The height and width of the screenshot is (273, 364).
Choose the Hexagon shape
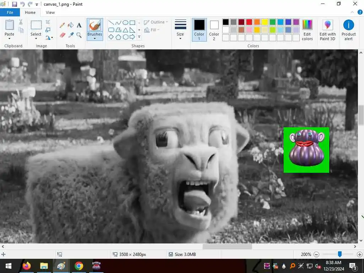(x=125, y=37)
